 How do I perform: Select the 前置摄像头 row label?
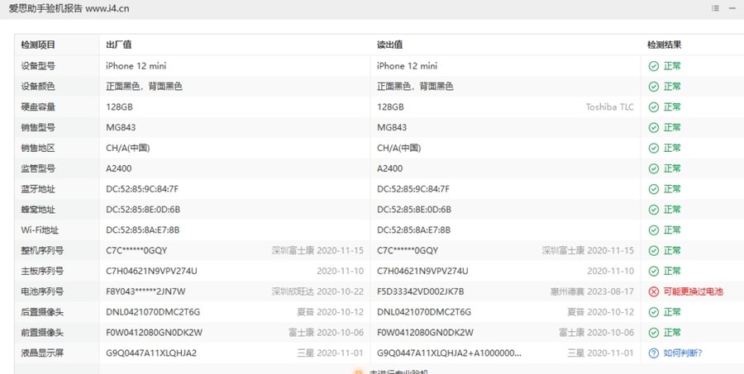pyautogui.click(x=42, y=332)
